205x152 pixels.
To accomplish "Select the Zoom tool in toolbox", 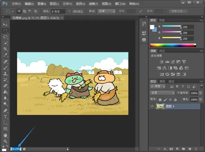I will click(5, 141).
